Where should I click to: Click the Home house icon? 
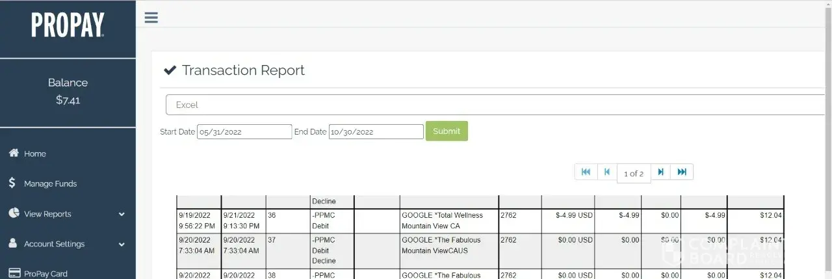pyautogui.click(x=13, y=153)
